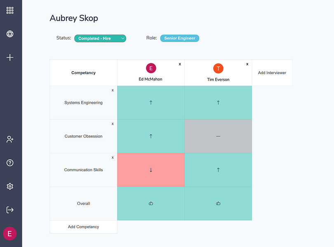Remove Systems Engineering competency row
The image size is (334, 247).
coord(113,90)
